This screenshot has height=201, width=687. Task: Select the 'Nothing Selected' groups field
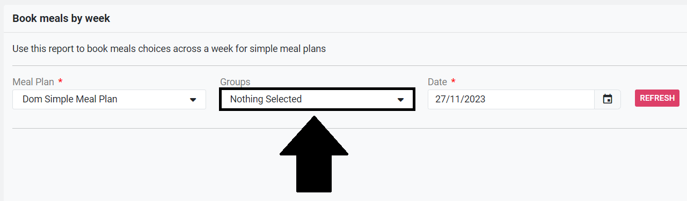pyautogui.click(x=317, y=99)
